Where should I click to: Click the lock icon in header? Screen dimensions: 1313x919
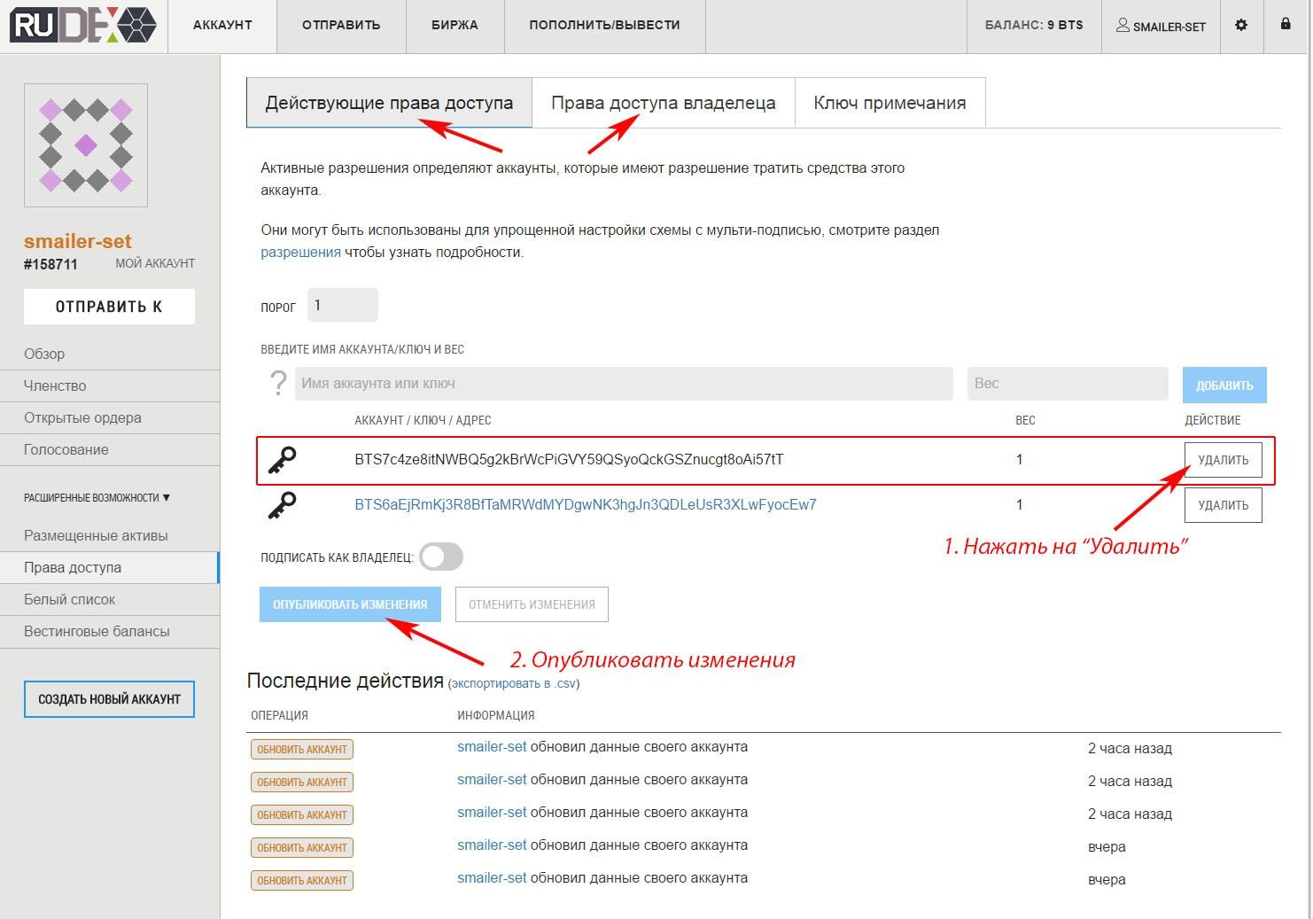[x=1286, y=24]
